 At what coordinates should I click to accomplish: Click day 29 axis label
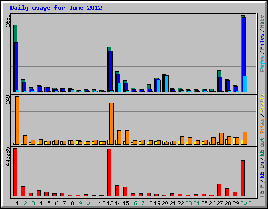pos(236,203)
